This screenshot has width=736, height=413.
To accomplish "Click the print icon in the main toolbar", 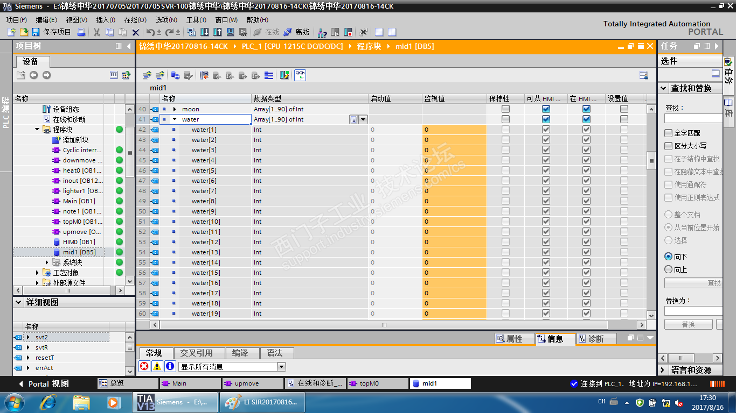I will coord(81,32).
